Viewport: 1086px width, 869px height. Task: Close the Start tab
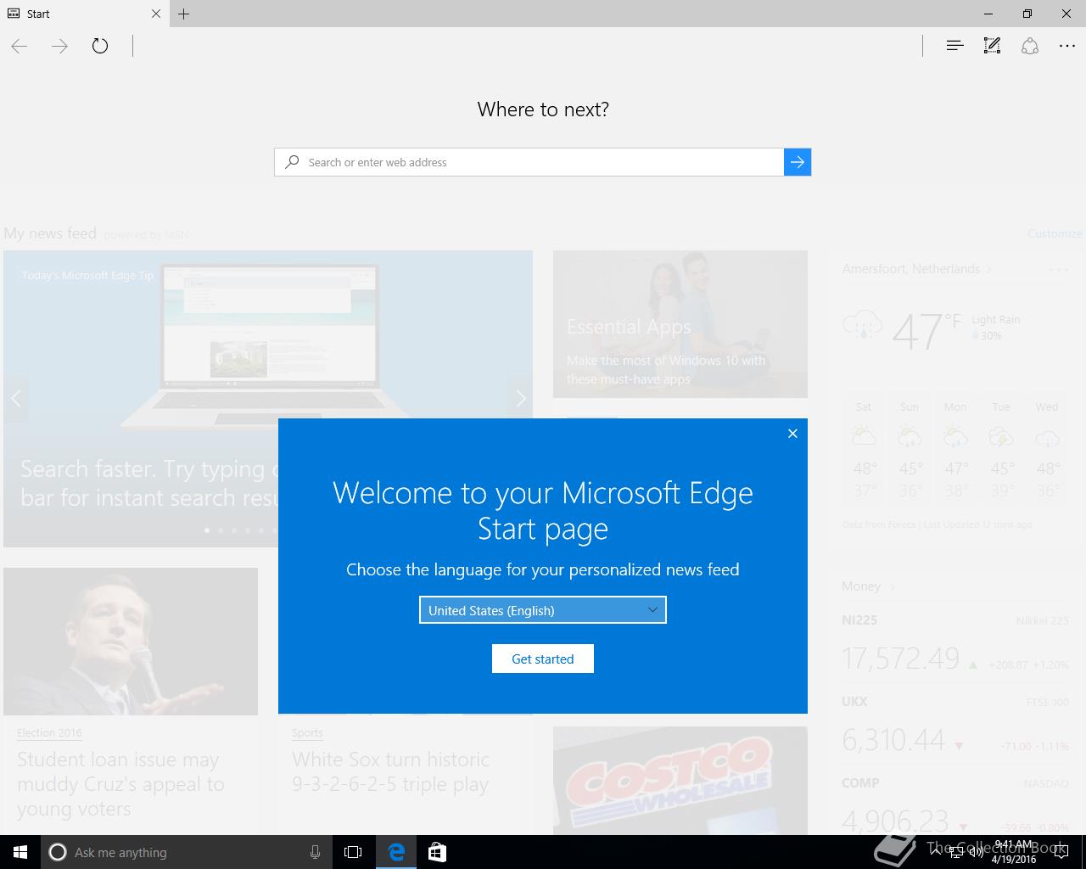point(155,14)
